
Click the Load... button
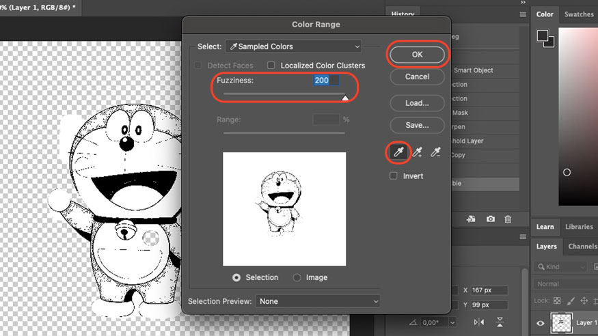click(417, 103)
